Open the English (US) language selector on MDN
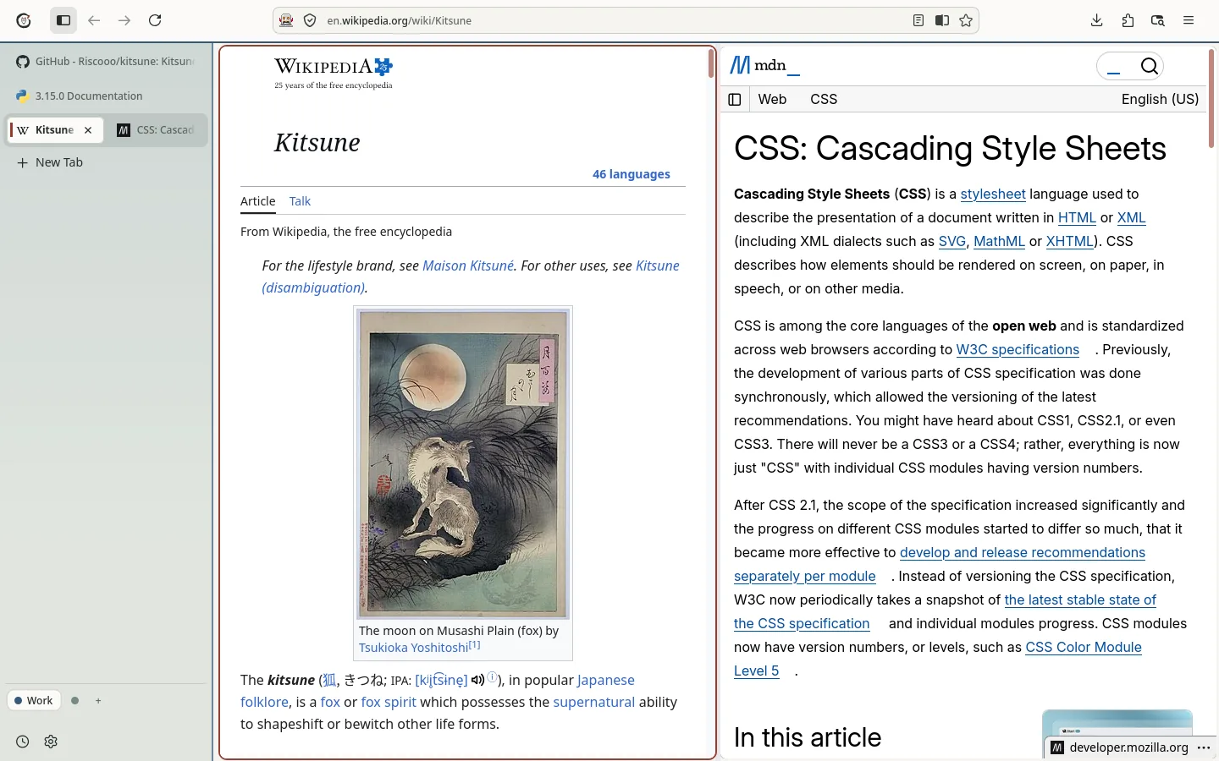 pos(1160,100)
